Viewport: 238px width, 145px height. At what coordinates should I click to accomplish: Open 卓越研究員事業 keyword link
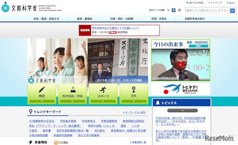pyautogui.click(x=63, y=136)
